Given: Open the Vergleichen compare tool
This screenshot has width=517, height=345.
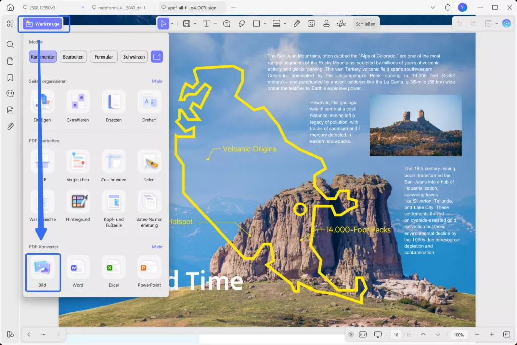Looking at the screenshot, I should (78, 166).
